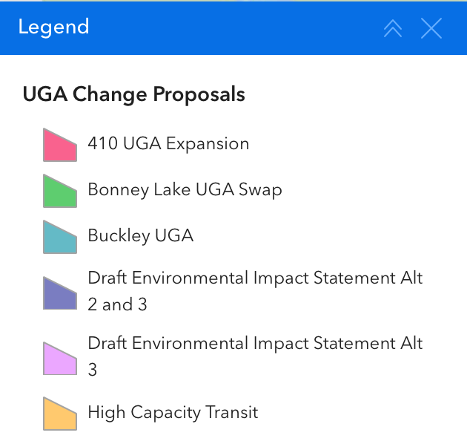This screenshot has height=444, width=467.
Task: Select the UGA Change Proposals heading
Action: [133, 94]
